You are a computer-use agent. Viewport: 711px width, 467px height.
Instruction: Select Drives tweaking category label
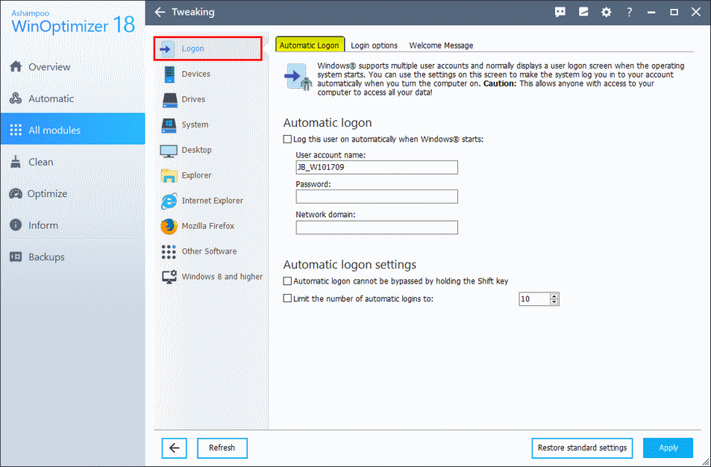(x=194, y=99)
